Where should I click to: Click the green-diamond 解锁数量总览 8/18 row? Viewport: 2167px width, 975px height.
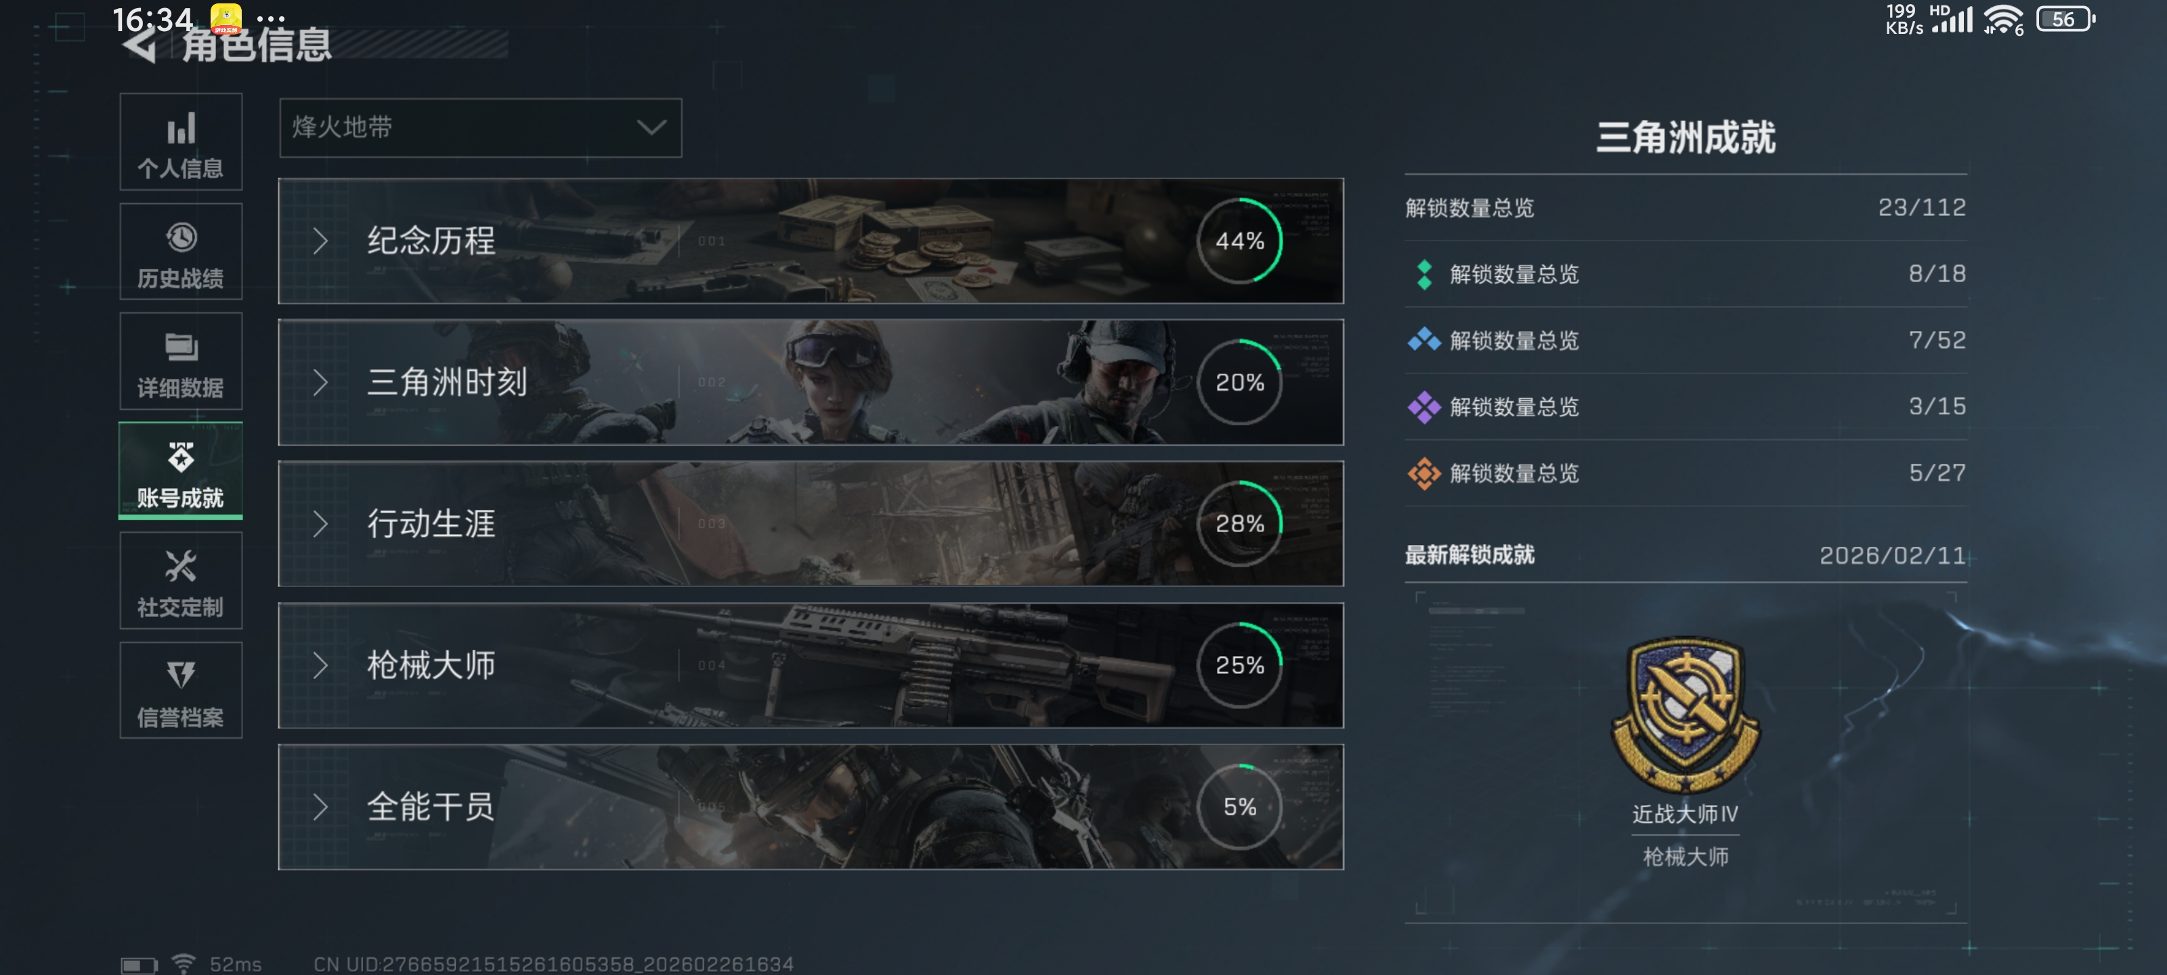tap(1686, 274)
